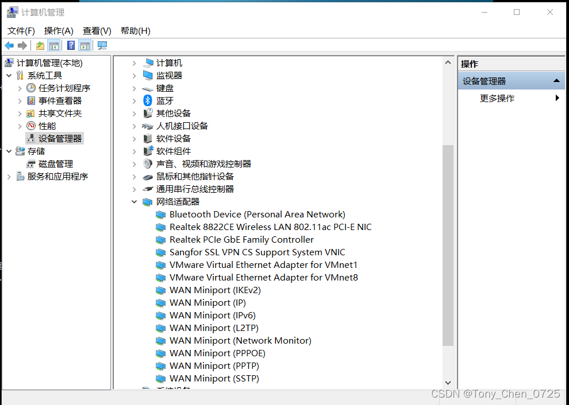Select WAN Miniport (IP) entry
The width and height of the screenshot is (569, 405).
207,303
